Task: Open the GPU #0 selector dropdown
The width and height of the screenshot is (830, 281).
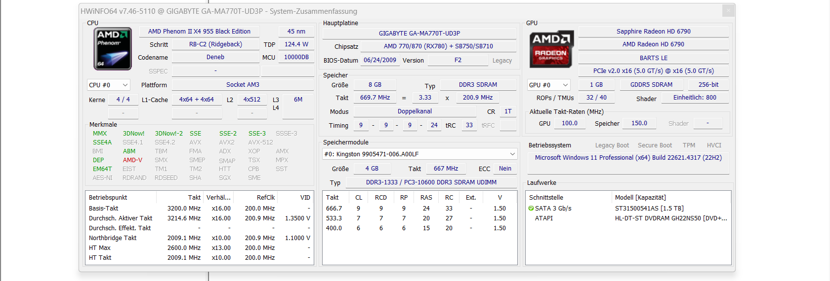Action: tap(549, 85)
